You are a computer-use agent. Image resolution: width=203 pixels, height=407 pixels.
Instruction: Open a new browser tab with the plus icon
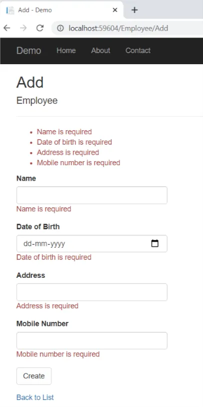click(134, 10)
